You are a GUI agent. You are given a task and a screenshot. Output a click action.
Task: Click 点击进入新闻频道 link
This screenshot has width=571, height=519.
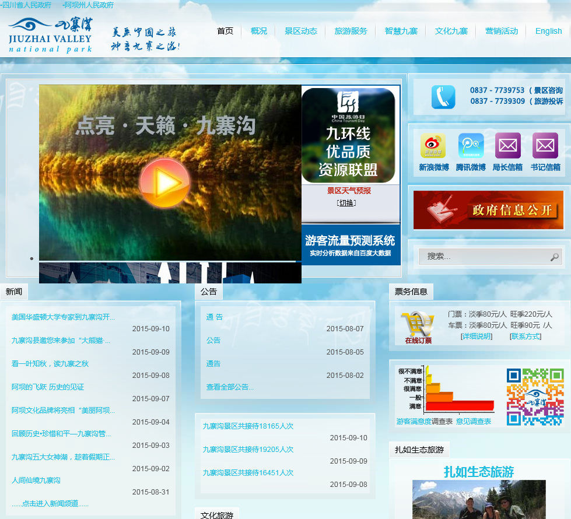(x=50, y=504)
